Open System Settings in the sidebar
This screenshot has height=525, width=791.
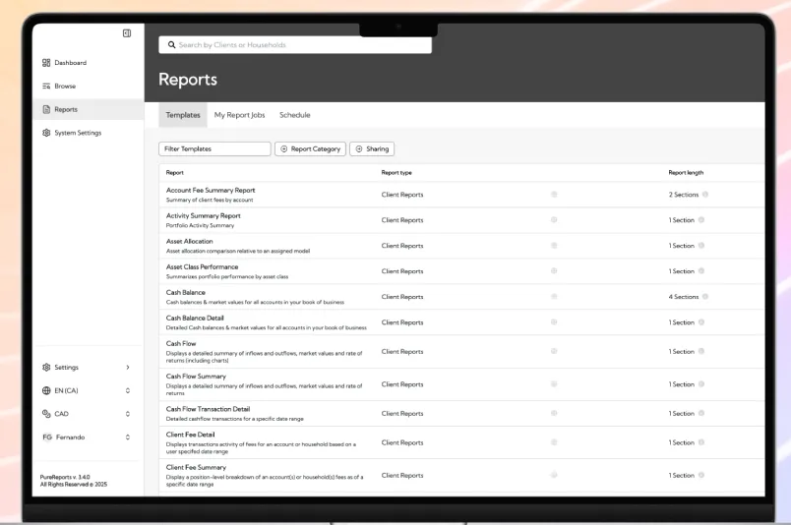tap(78, 133)
